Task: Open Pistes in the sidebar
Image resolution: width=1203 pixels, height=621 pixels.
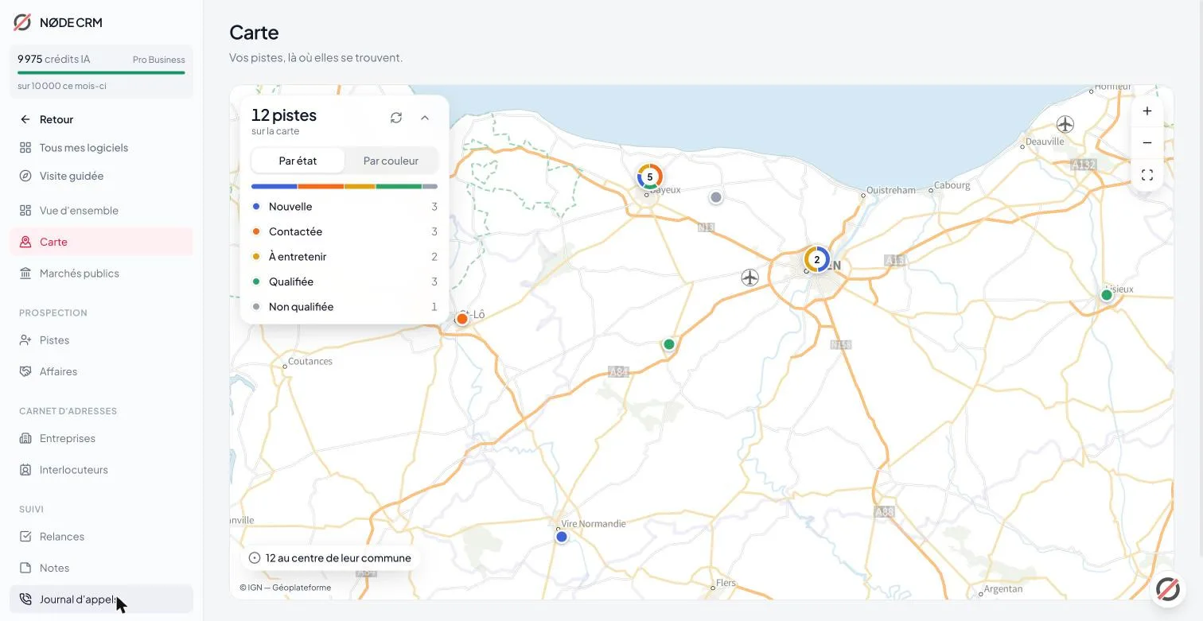Action: tap(101, 340)
